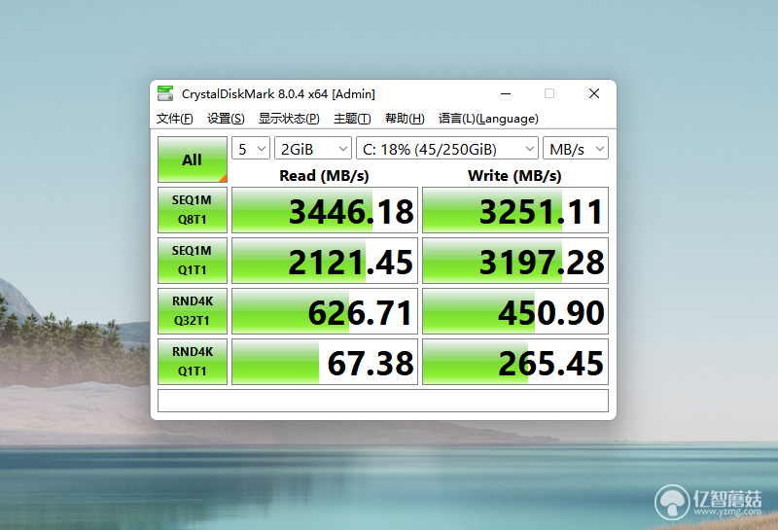Click the Read (MB/s) column header
Screen dimensions: 778x530
coord(324,176)
